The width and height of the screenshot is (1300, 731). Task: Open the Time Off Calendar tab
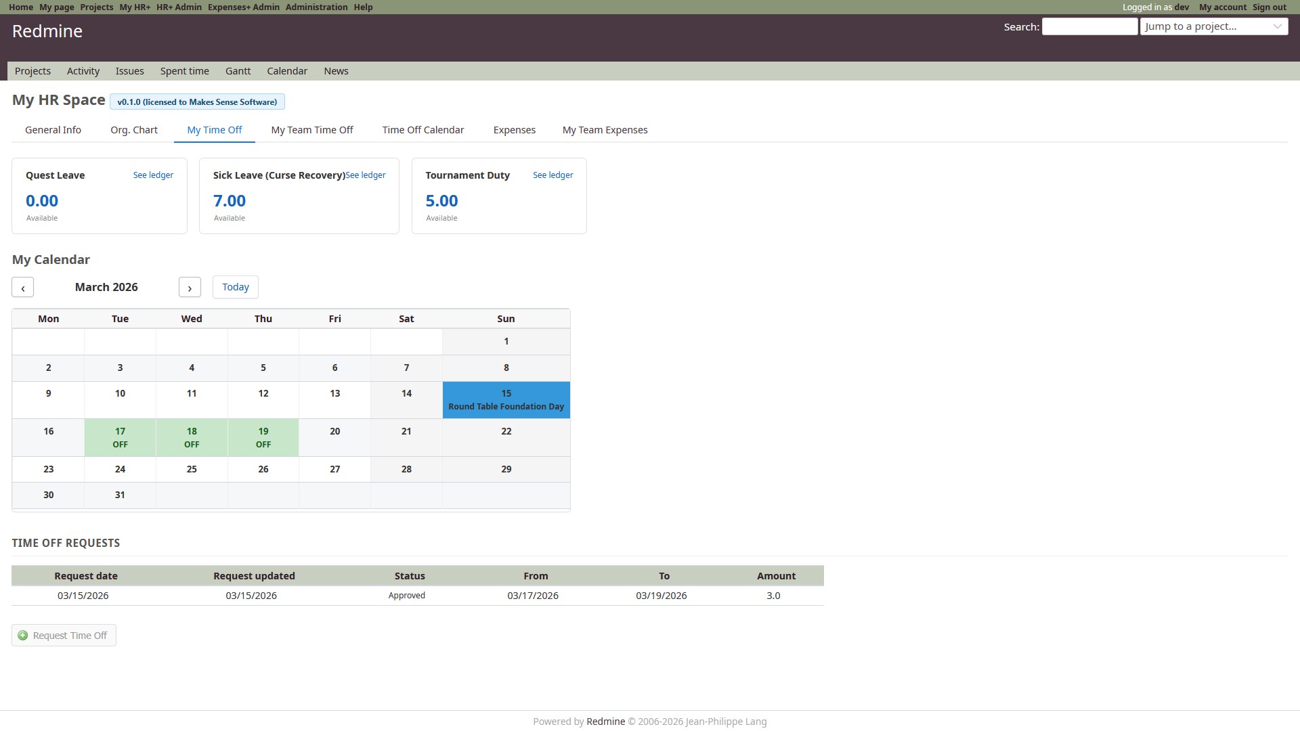point(422,130)
